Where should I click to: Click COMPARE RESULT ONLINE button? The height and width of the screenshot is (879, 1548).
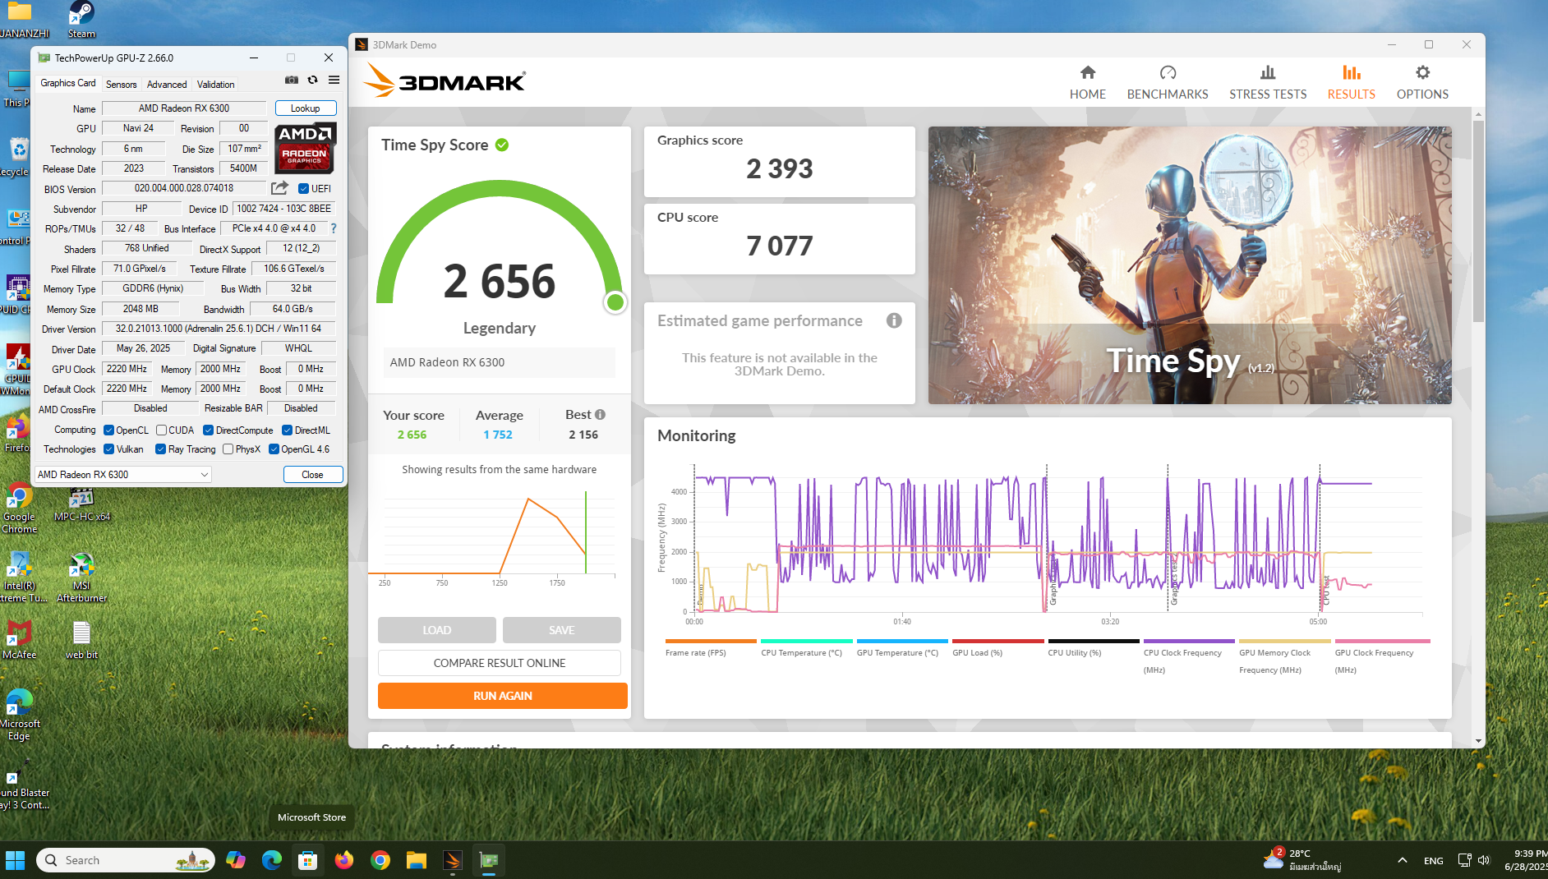click(x=499, y=663)
